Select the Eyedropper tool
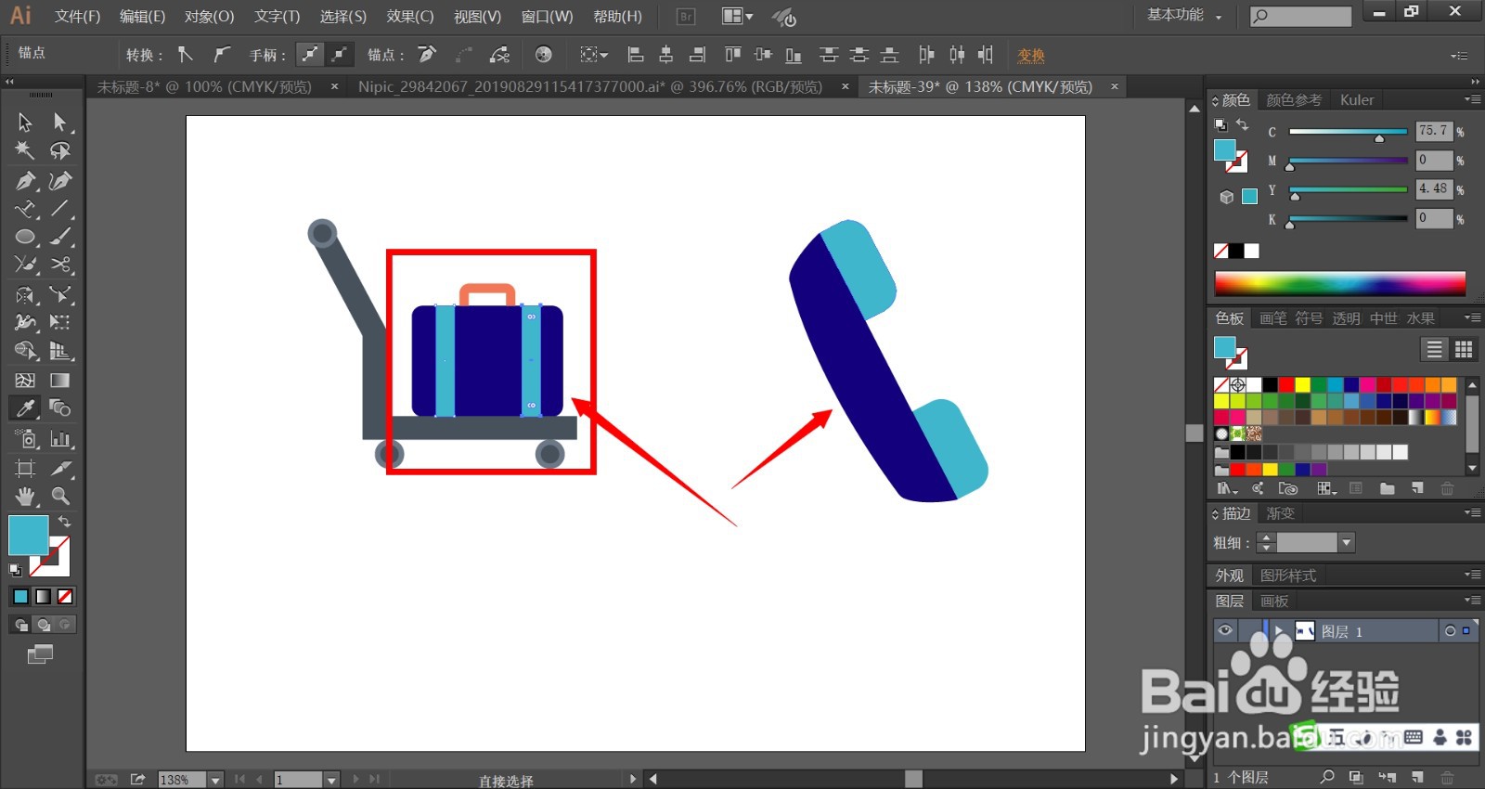Viewport: 1485px width, 789px height. click(x=25, y=408)
